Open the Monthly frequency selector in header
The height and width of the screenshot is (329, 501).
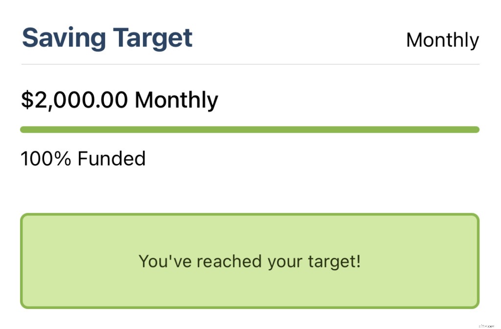click(x=442, y=40)
